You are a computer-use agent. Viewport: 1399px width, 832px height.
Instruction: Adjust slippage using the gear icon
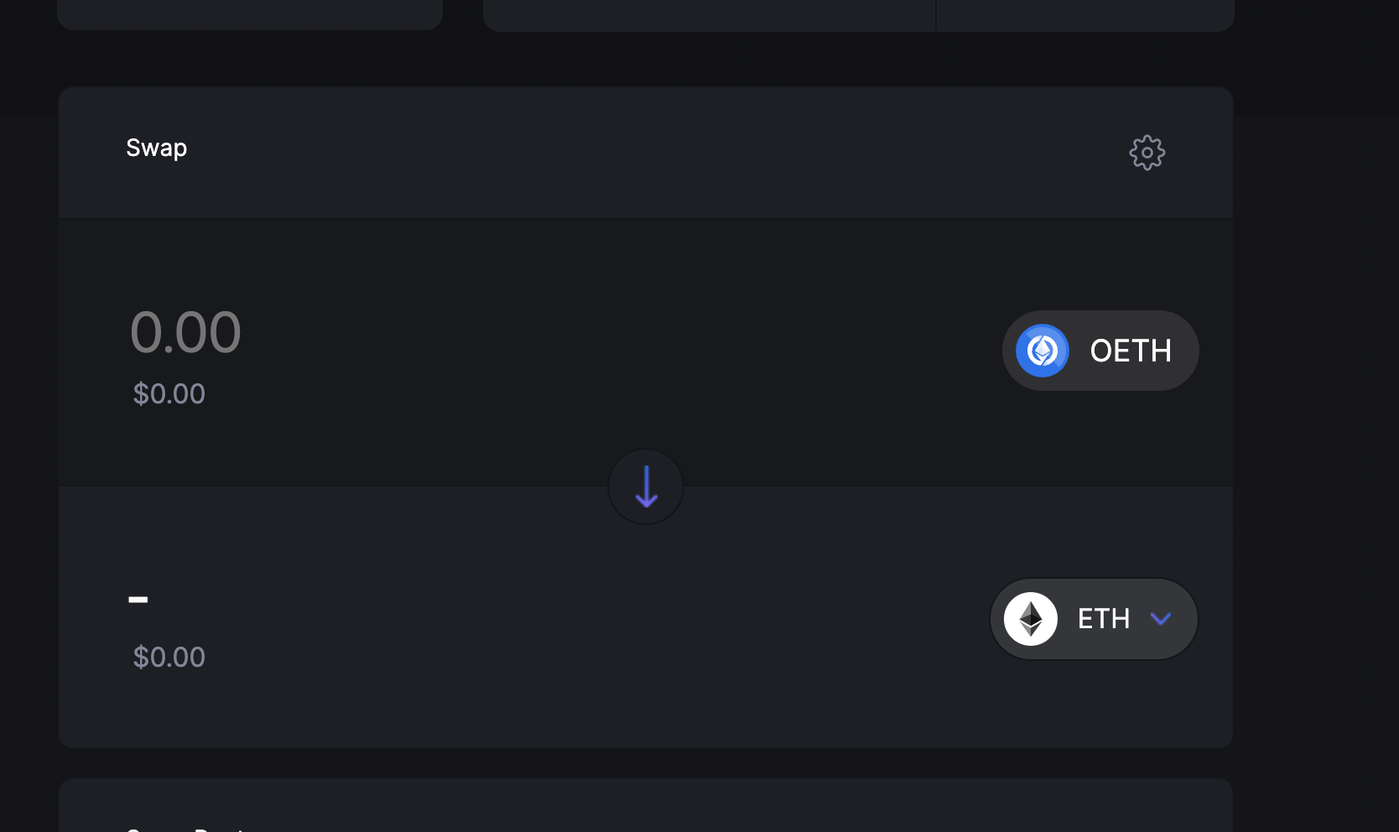pos(1147,152)
